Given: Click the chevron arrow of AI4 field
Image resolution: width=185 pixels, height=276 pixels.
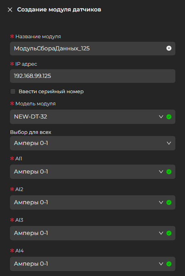Looking at the screenshot, I should [x=161, y=264].
